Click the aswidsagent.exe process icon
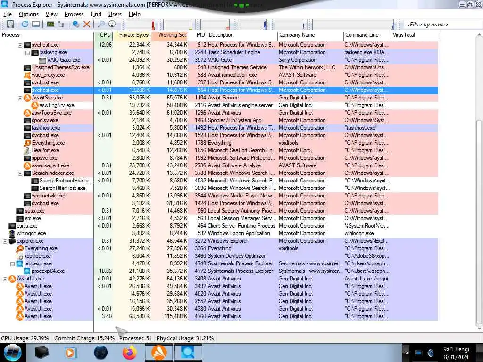 [27, 165]
